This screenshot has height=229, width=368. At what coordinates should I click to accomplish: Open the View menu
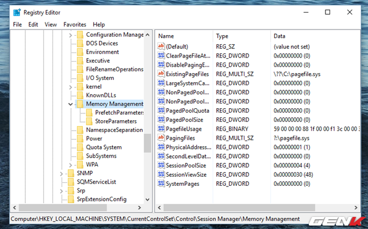coord(51,24)
